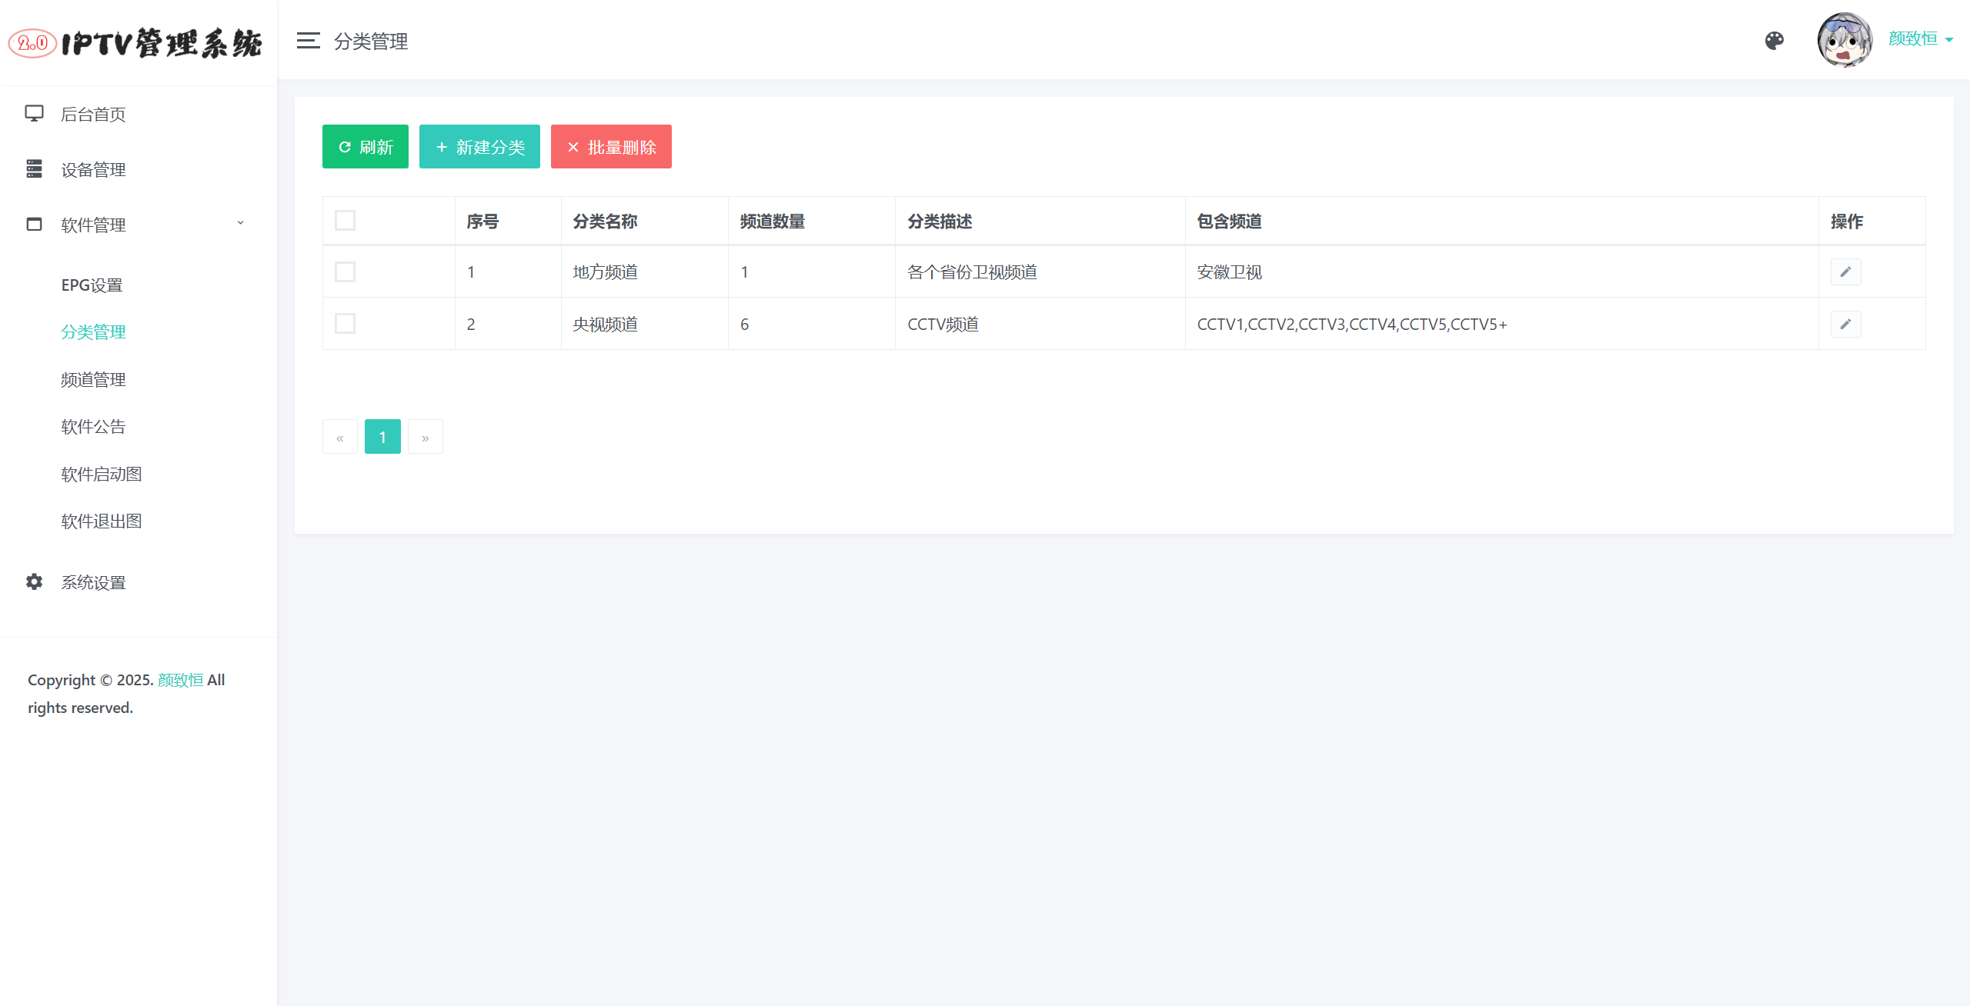This screenshot has height=1006, width=1970.
Task: Select all categories with header checkbox
Action: [345, 220]
